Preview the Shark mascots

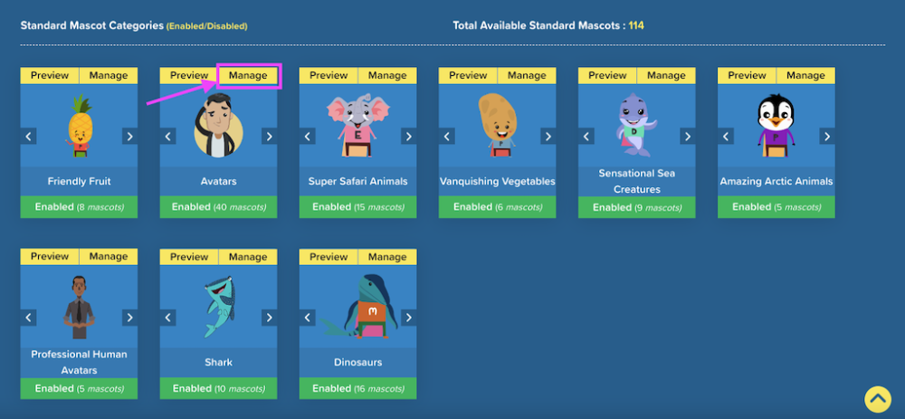[x=189, y=257]
